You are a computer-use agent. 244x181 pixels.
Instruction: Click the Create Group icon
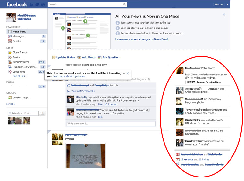(x=10, y=98)
